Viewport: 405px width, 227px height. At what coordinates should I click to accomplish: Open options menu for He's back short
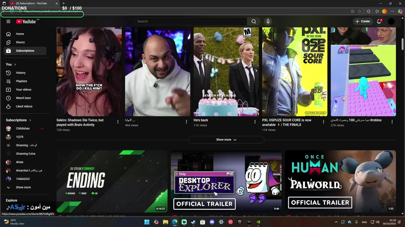pyautogui.click(x=255, y=122)
